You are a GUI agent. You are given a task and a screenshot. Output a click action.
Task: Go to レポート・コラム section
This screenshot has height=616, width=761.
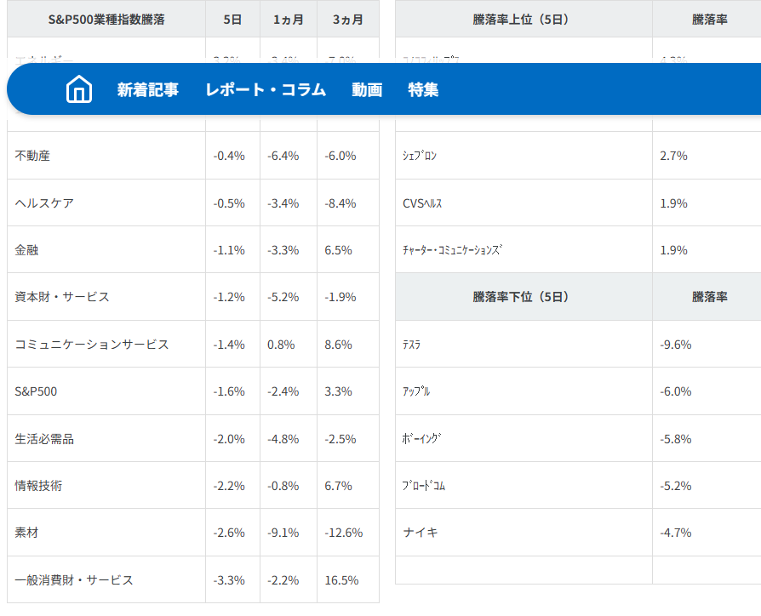tap(266, 89)
